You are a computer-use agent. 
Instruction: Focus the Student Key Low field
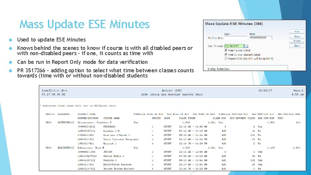[236, 38]
